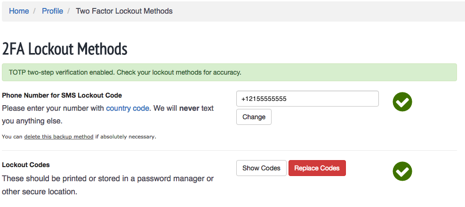Click the text Please enter your number with
This screenshot has width=465, height=207.
pyautogui.click(x=53, y=108)
